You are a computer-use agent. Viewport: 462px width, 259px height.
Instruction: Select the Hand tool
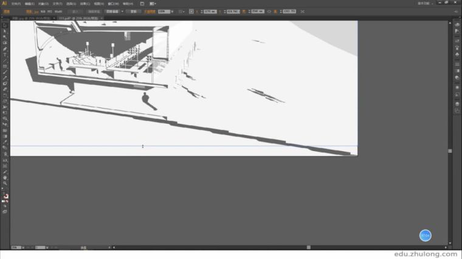(5, 177)
